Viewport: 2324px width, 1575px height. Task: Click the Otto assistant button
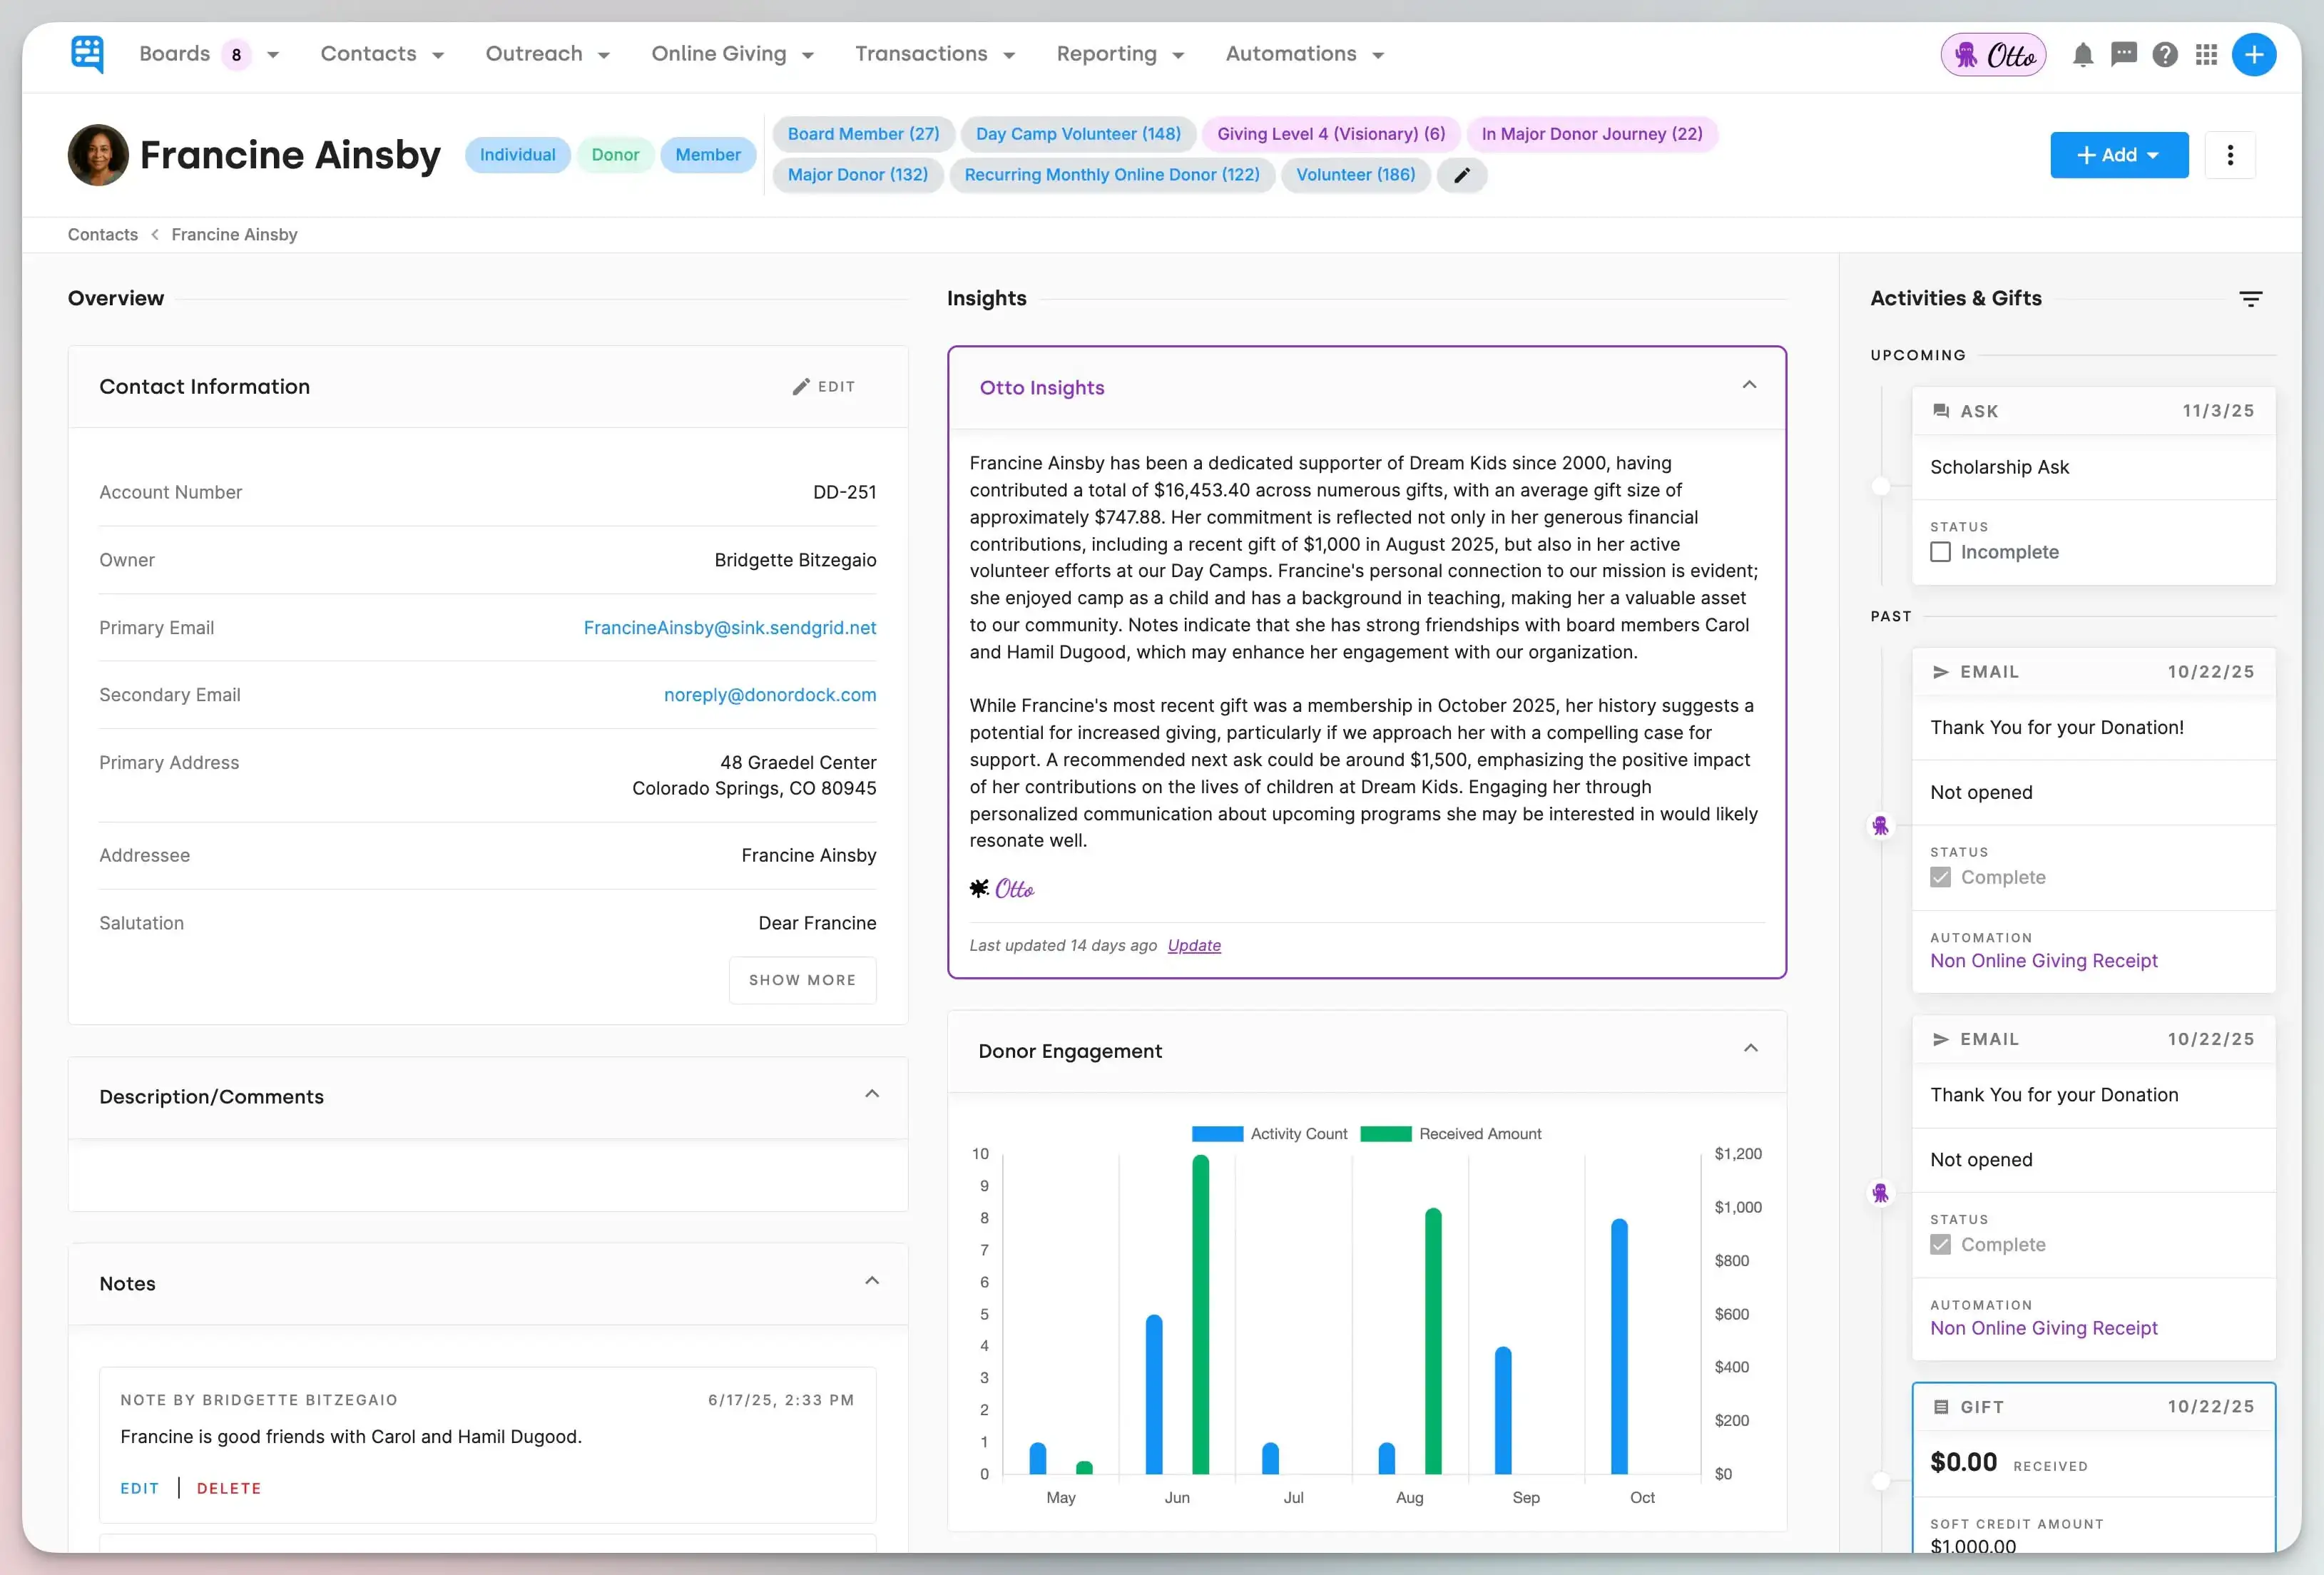[x=1993, y=55]
